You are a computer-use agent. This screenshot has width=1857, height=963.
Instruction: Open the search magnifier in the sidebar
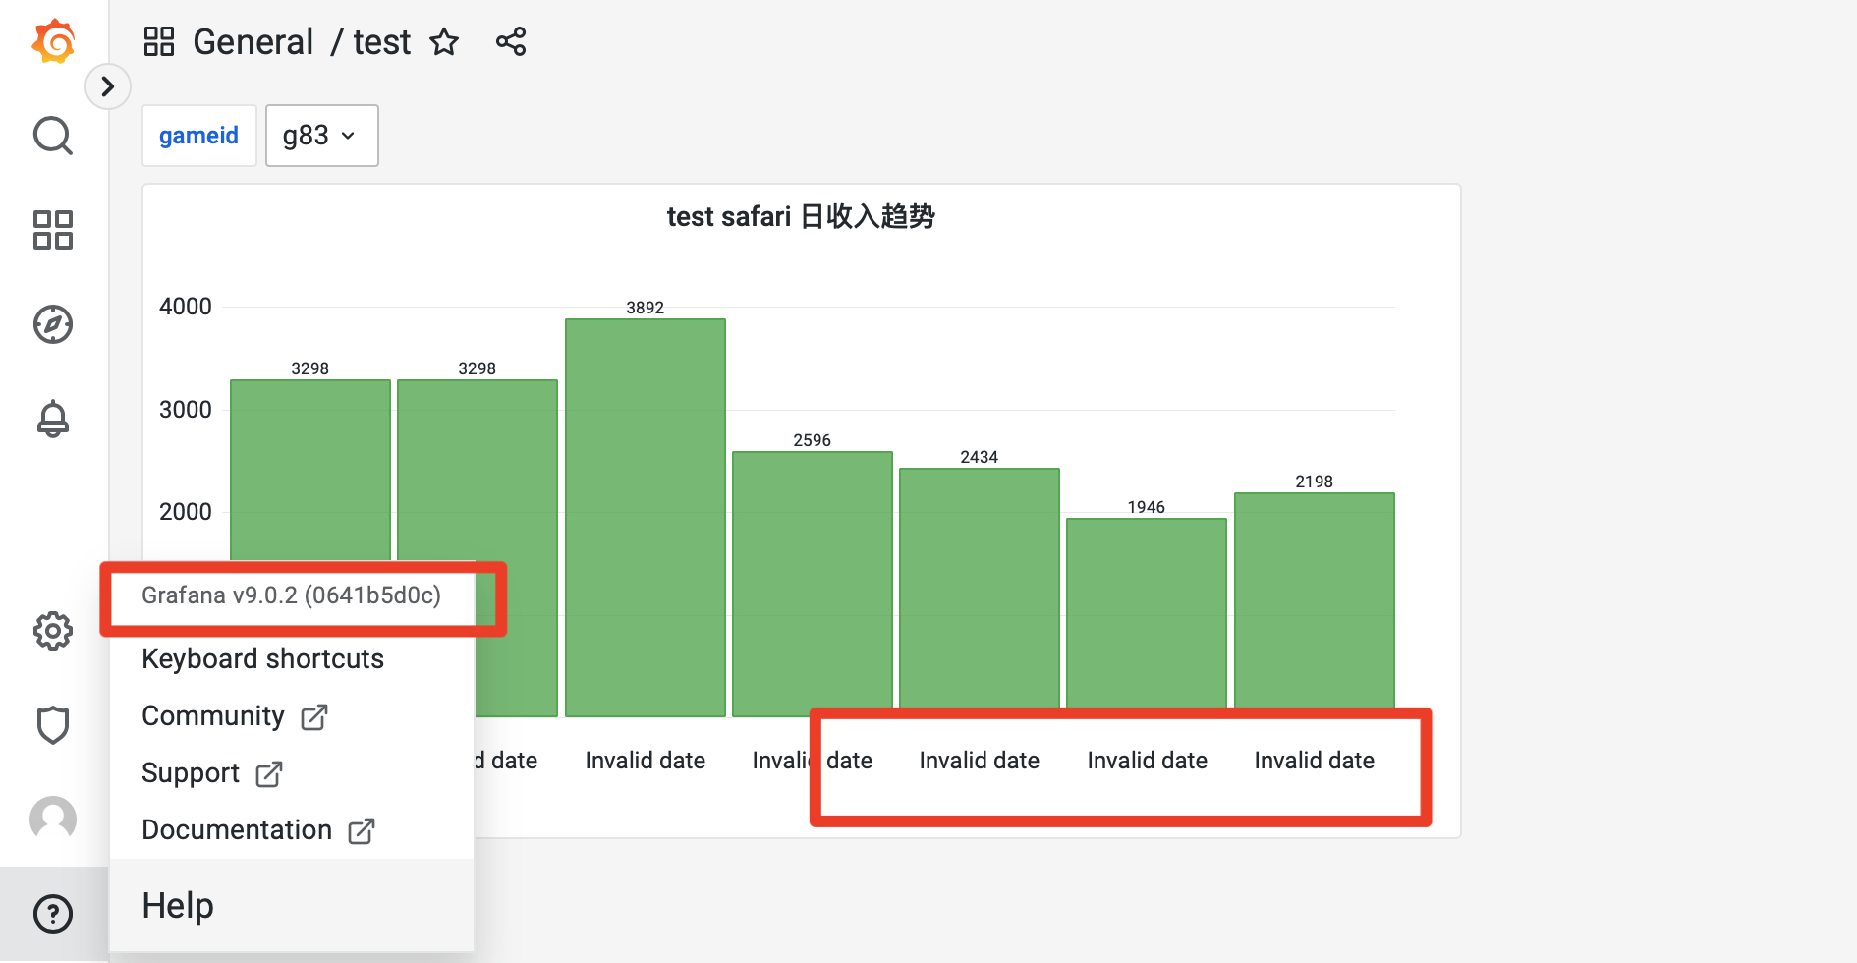point(53,136)
